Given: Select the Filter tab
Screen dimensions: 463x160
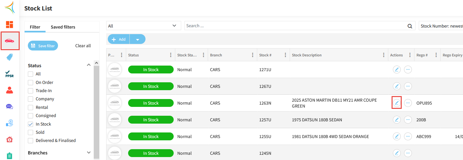Looking at the screenshot, I should coord(35,27).
